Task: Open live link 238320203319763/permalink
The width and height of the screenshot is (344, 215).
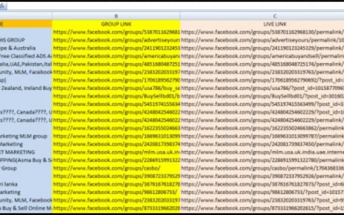Action: coord(262,72)
